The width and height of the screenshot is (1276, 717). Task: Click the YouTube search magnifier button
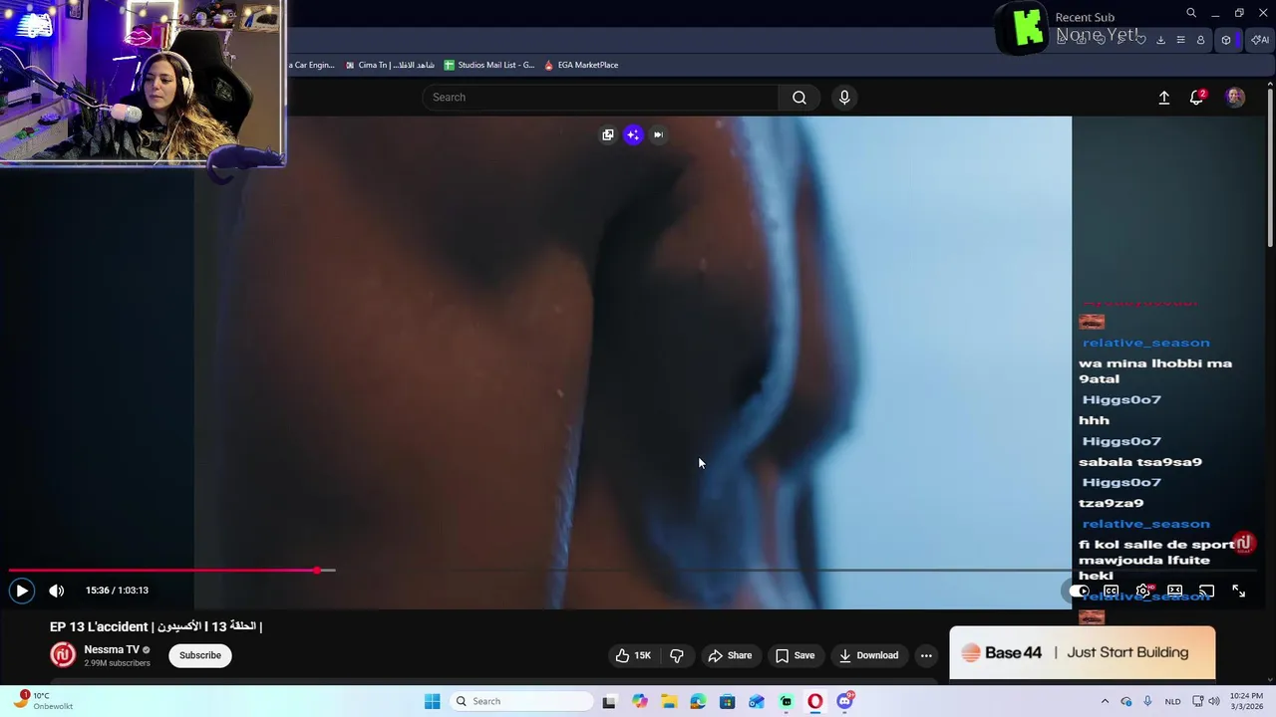(x=799, y=98)
